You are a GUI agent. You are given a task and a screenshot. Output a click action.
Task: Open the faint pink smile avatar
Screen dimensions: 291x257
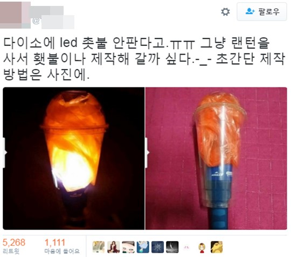[186, 247]
